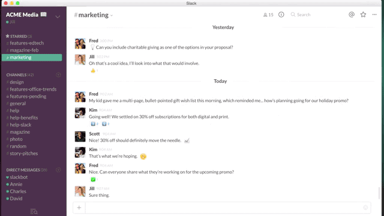This screenshot has height=216, width=384.
Task: Open the emoji picker in message box
Action: coord(365,208)
